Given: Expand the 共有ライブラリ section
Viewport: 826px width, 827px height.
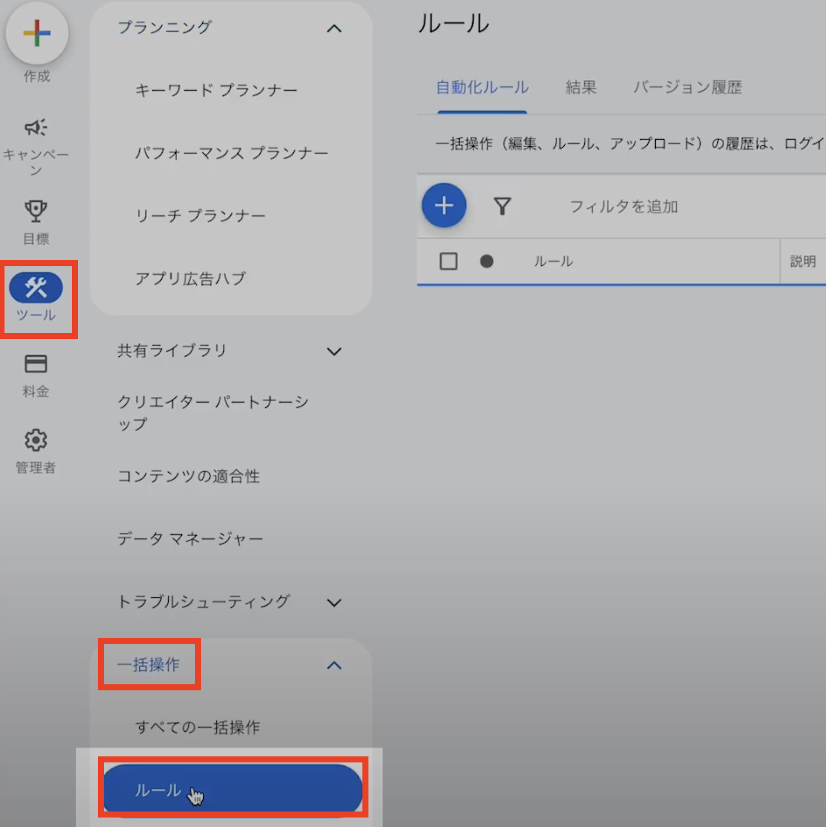Looking at the screenshot, I should (334, 351).
